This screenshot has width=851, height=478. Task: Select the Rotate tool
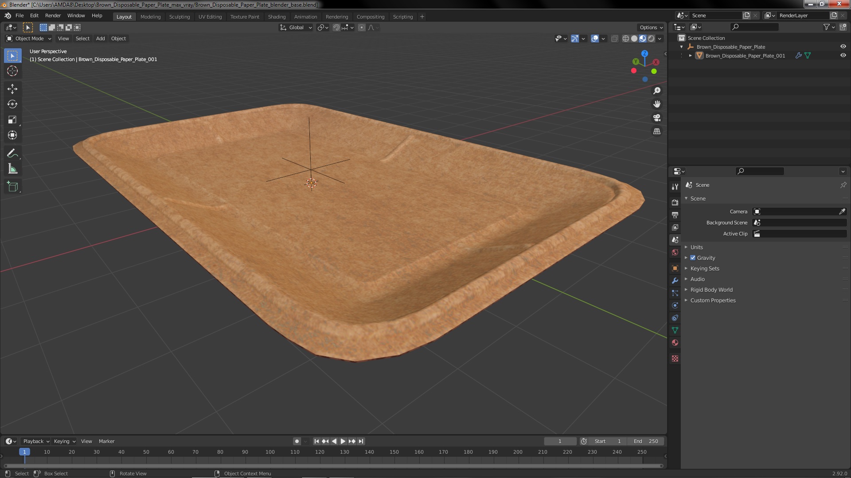pos(12,104)
